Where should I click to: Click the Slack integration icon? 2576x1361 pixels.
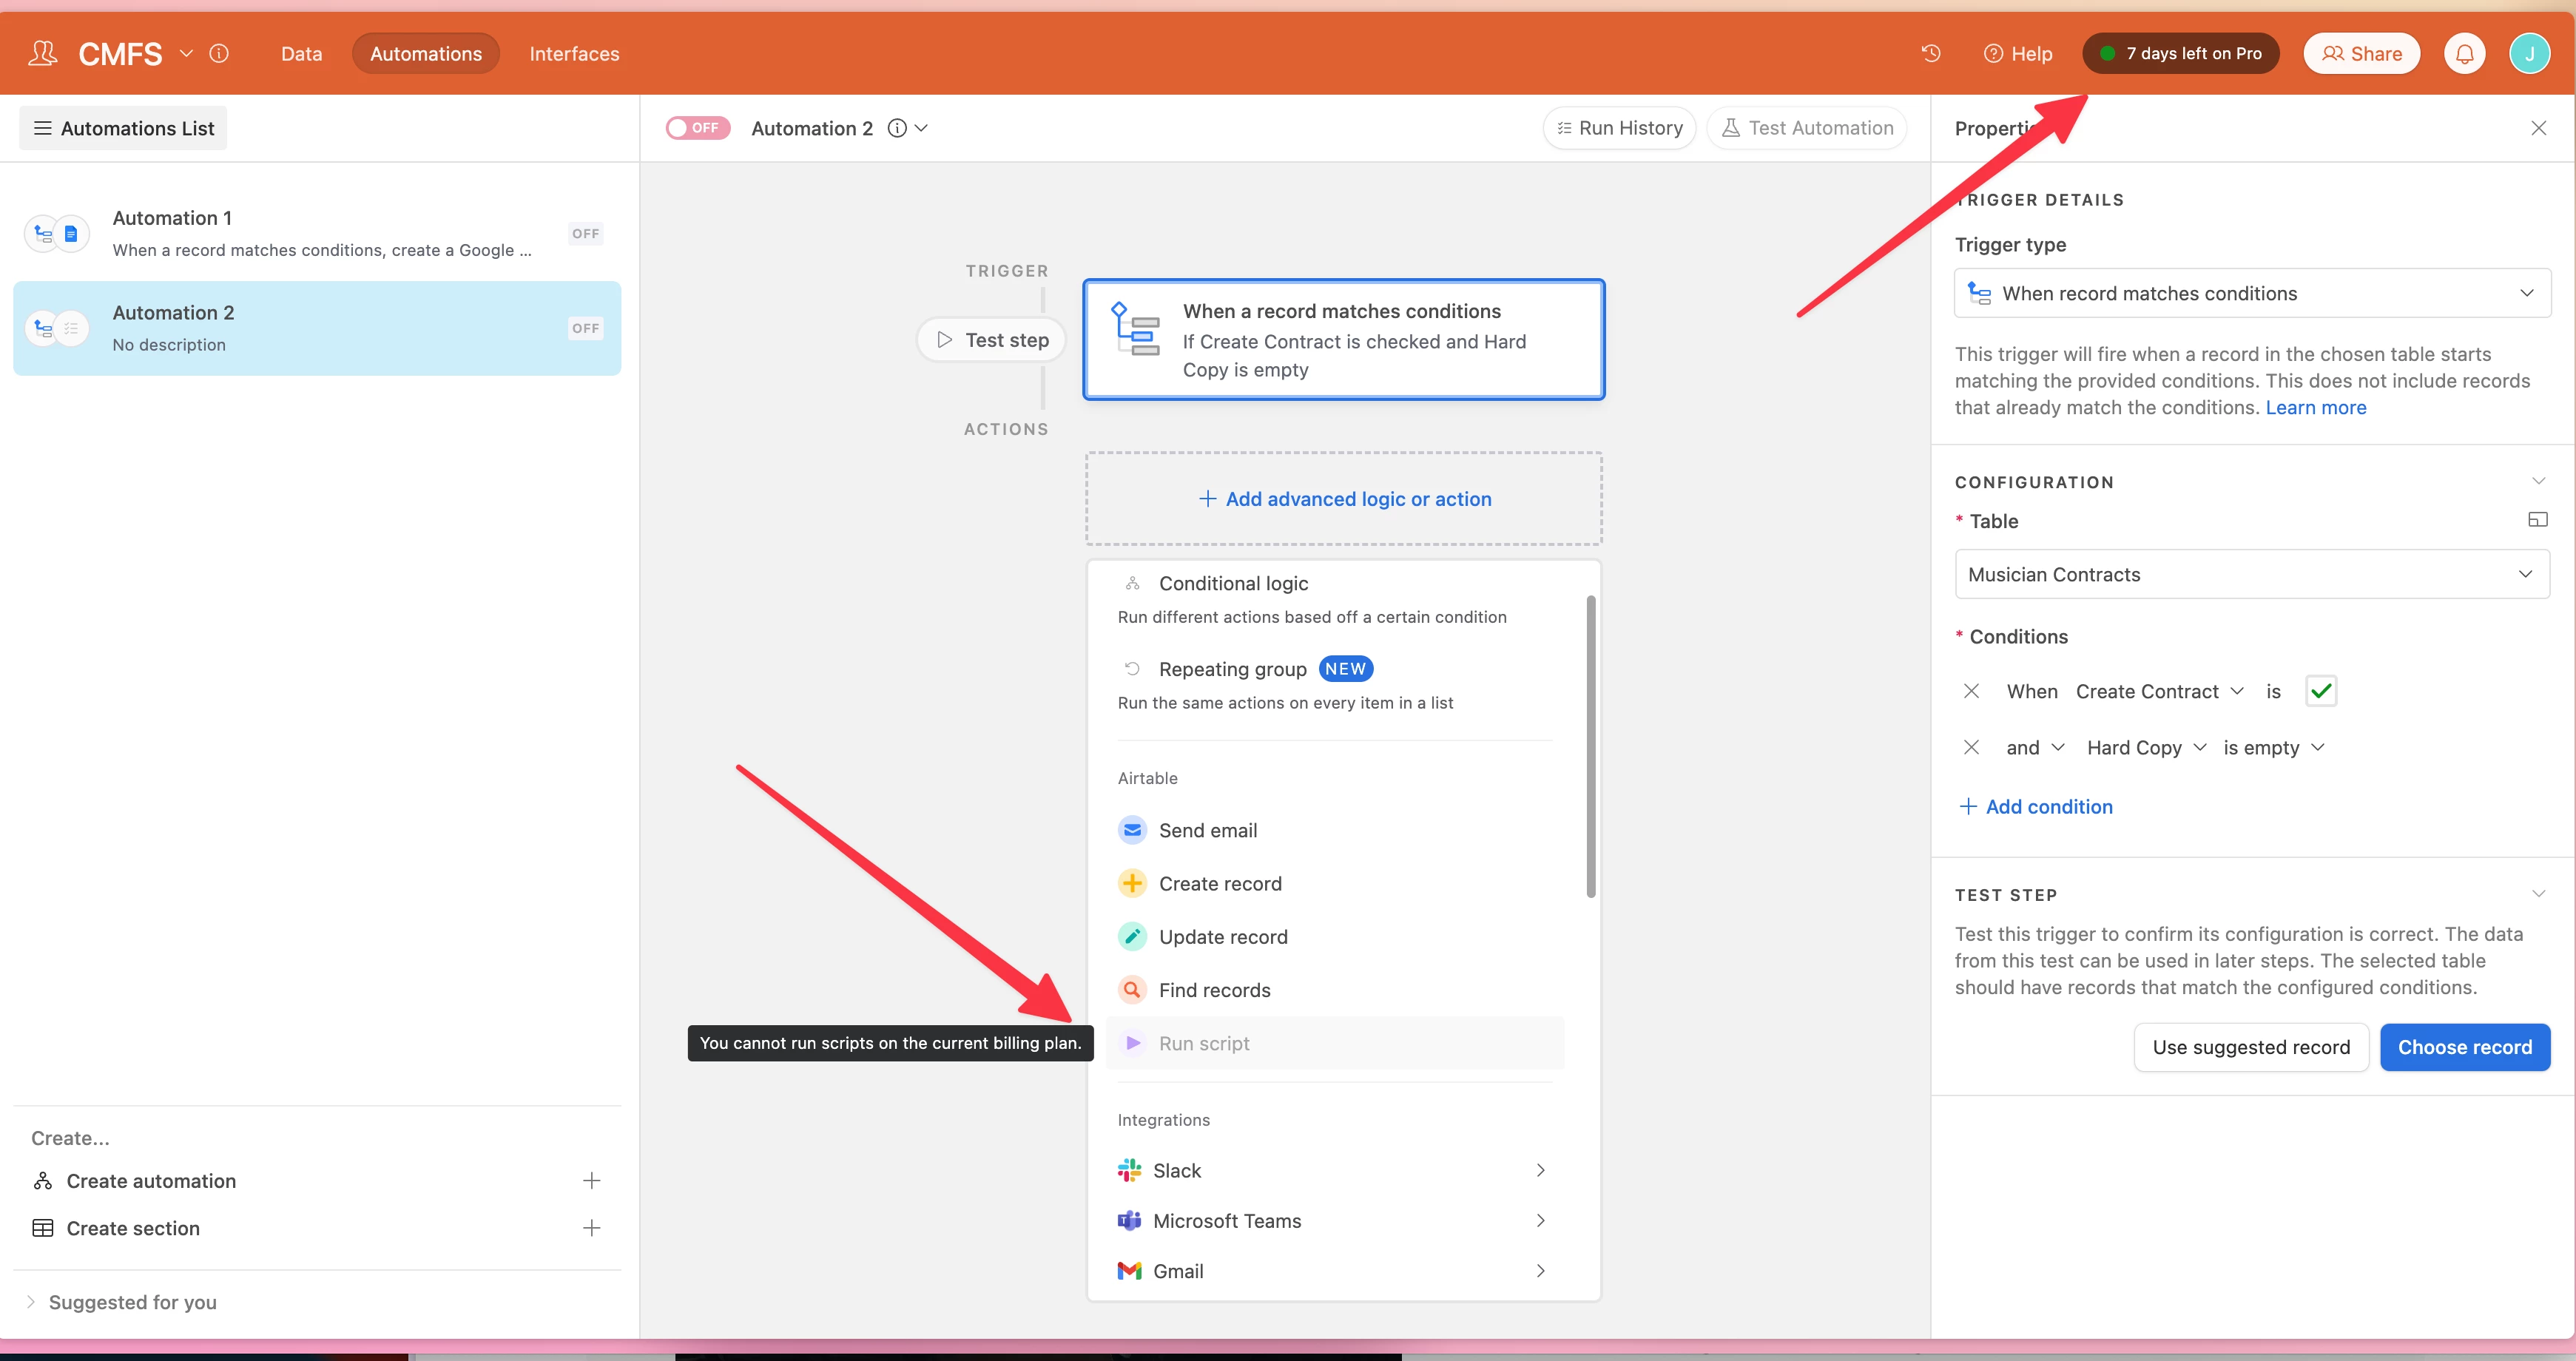(x=1129, y=1170)
